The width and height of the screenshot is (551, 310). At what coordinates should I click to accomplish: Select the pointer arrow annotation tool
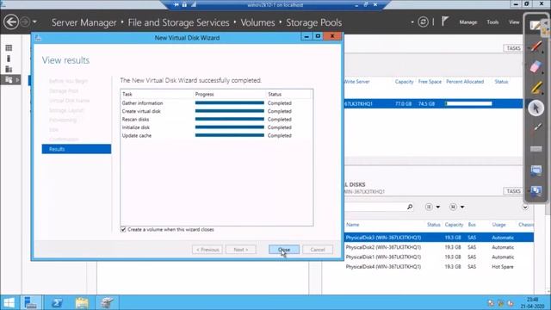tap(536, 108)
